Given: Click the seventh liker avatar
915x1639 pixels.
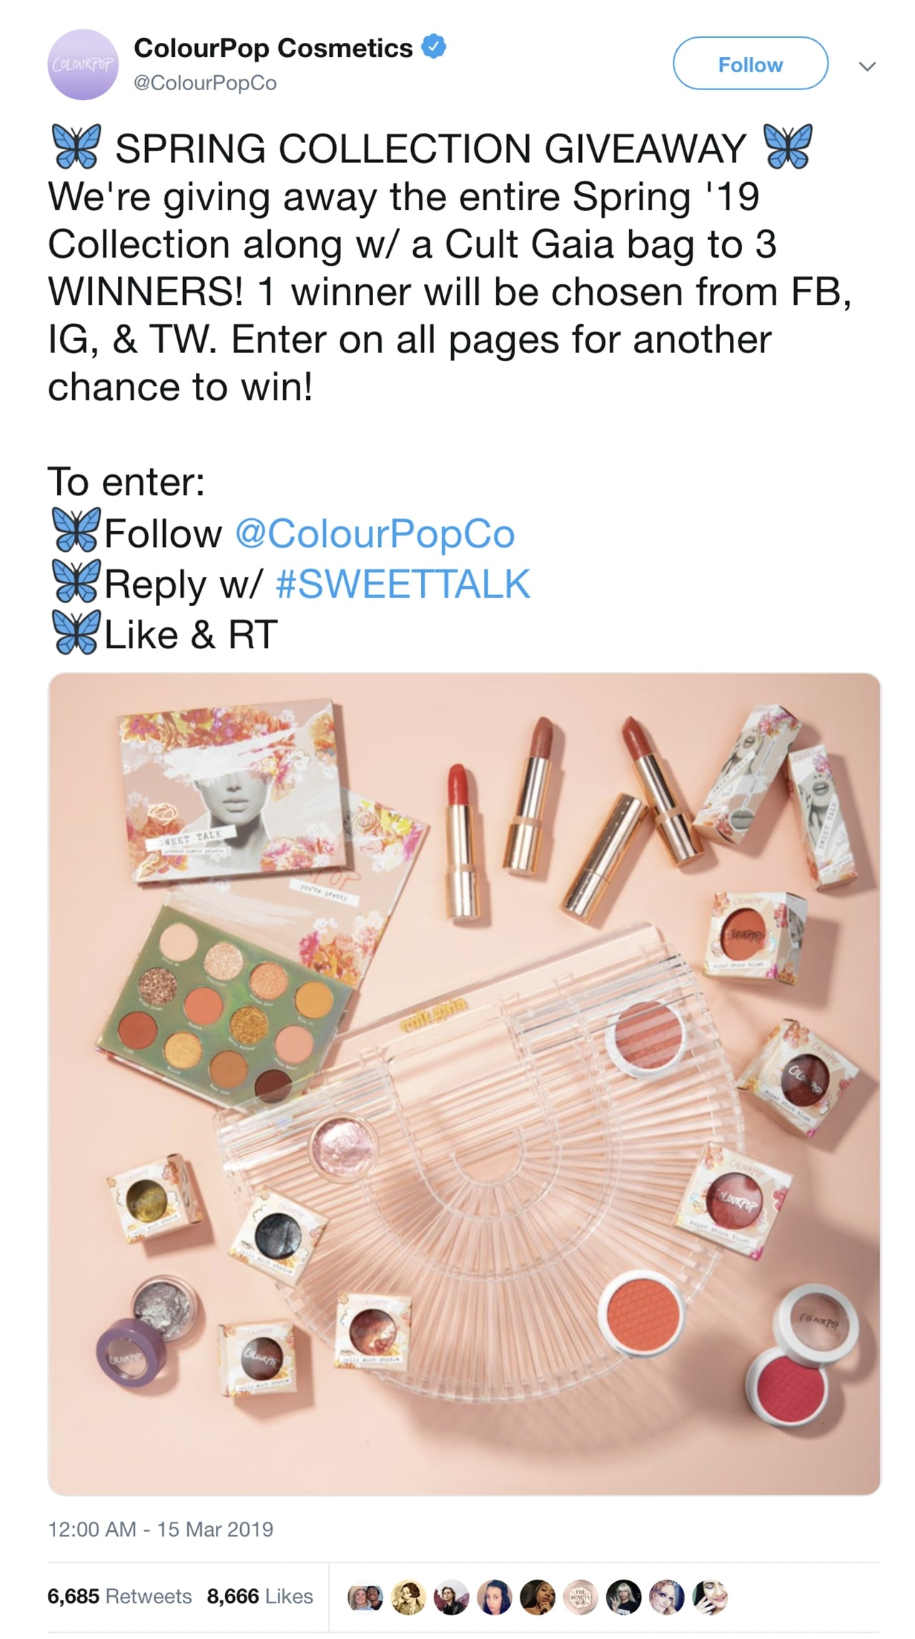Looking at the screenshot, I should tap(623, 1597).
